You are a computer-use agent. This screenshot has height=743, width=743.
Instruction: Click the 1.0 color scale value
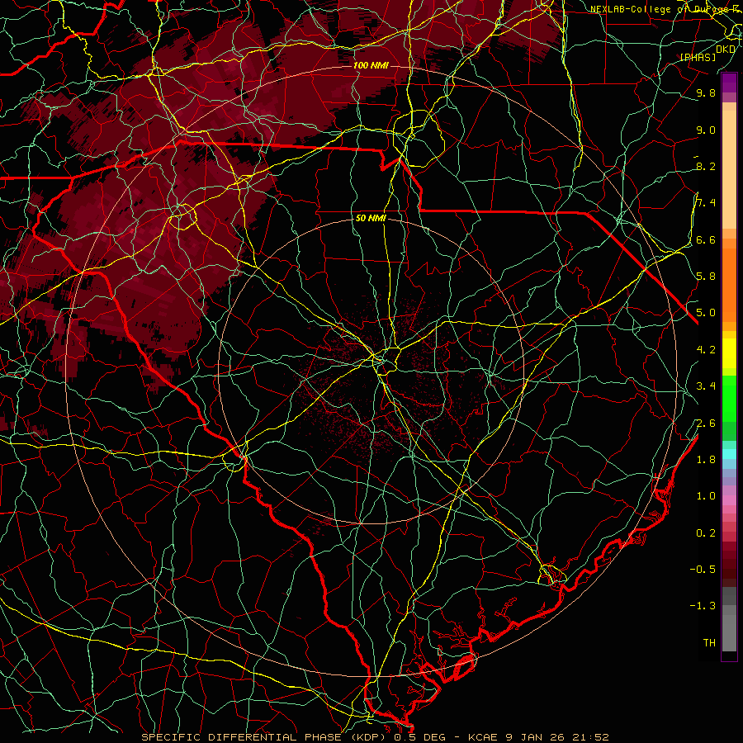(x=706, y=496)
